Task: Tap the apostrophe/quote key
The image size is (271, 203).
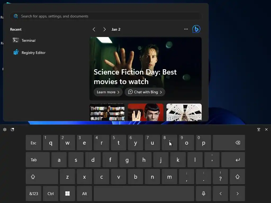Action: [212, 160]
